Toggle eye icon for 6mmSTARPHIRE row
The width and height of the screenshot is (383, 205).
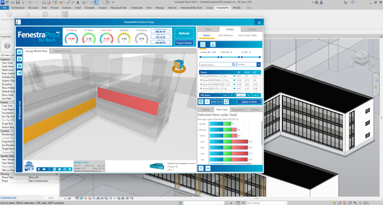click(234, 80)
